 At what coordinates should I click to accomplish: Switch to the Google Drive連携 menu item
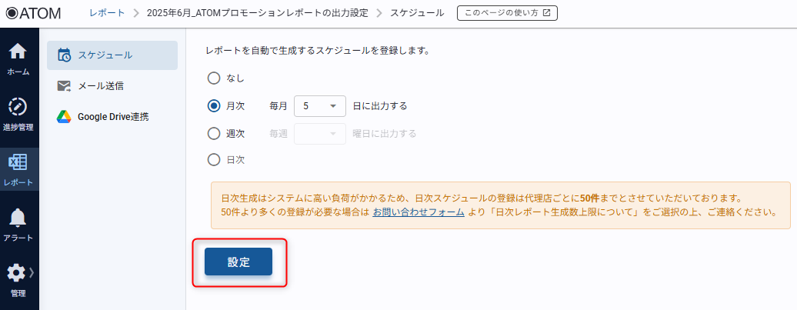[x=112, y=117]
